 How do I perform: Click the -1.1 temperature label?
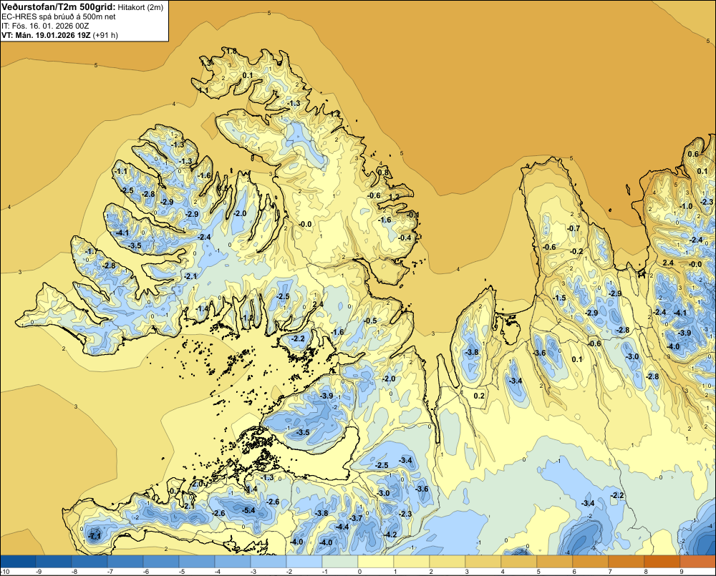click(x=122, y=171)
